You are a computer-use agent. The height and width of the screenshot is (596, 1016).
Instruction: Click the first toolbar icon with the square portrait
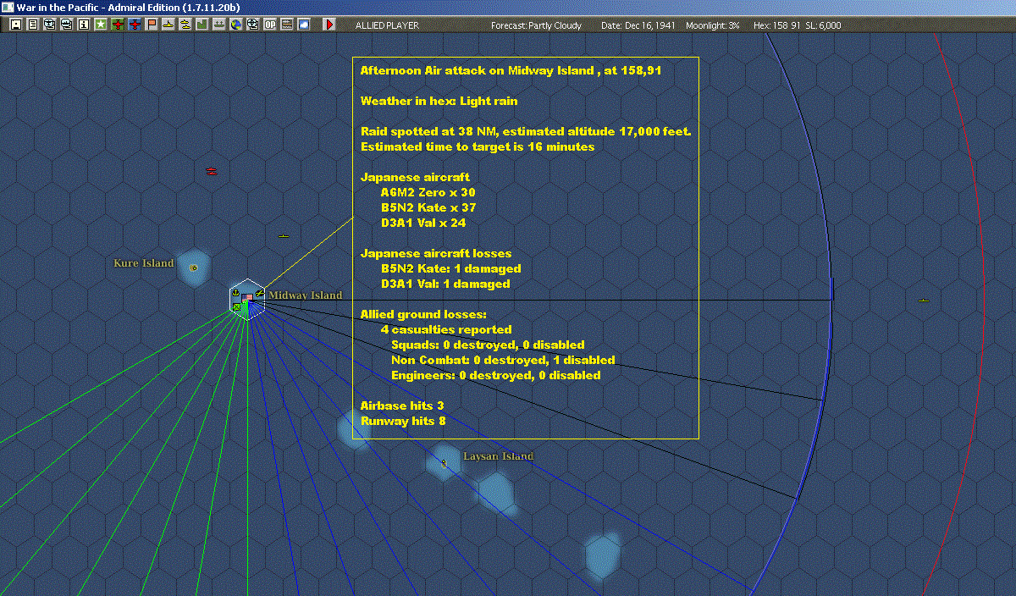(16, 25)
